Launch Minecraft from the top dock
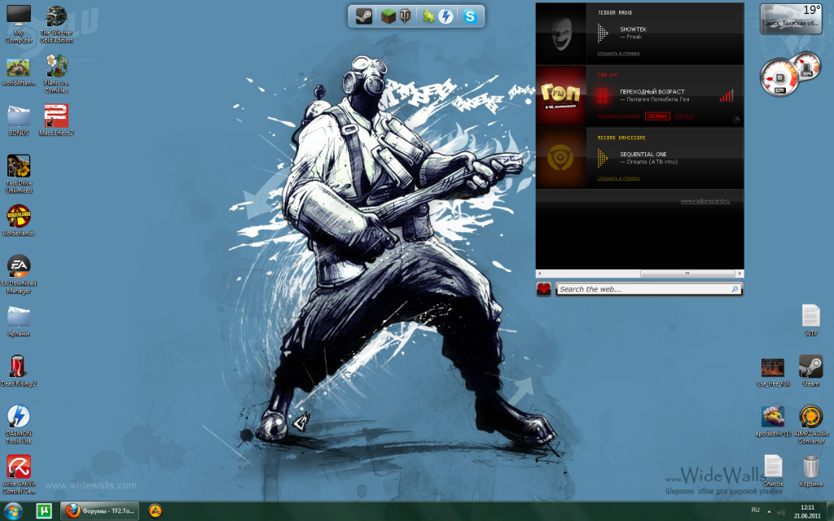The width and height of the screenshot is (834, 521). pos(388,16)
